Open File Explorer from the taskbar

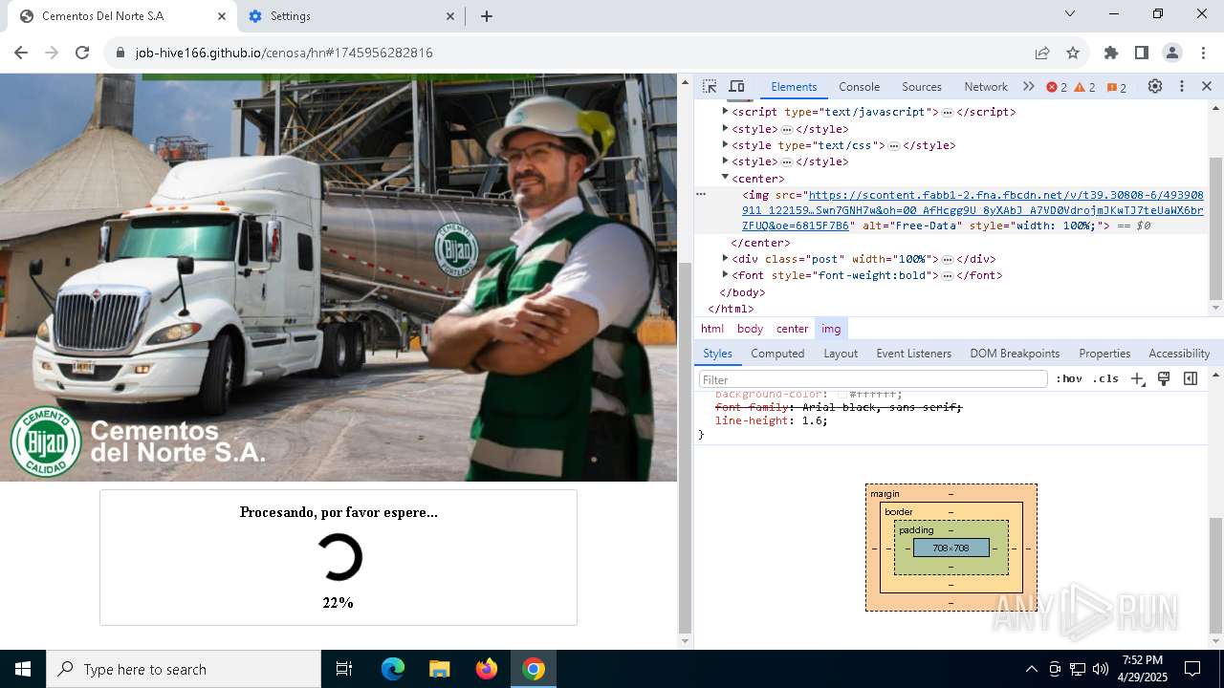(439, 669)
